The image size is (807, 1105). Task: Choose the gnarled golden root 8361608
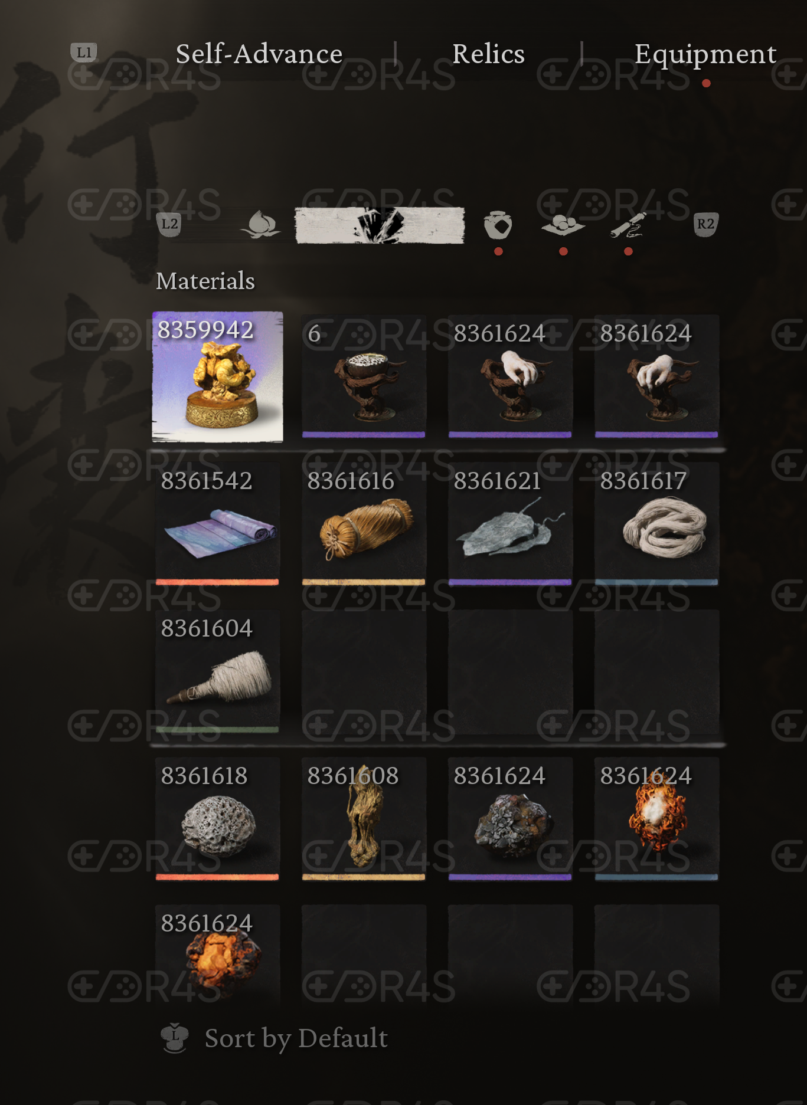pyautogui.click(x=364, y=819)
